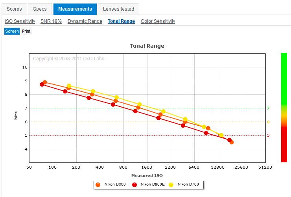Open the Lenses tested tab
Image resolution: width=291 pixels, height=197 pixels.
pos(119,9)
